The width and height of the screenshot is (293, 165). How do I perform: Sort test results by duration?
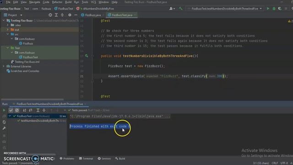[31, 110]
